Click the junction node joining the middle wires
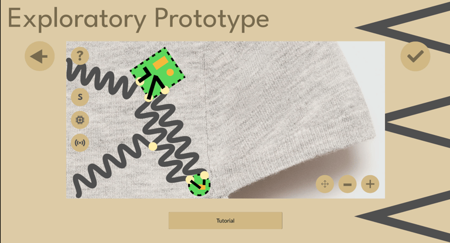Viewport: 450px width, 243px height. (x=153, y=146)
